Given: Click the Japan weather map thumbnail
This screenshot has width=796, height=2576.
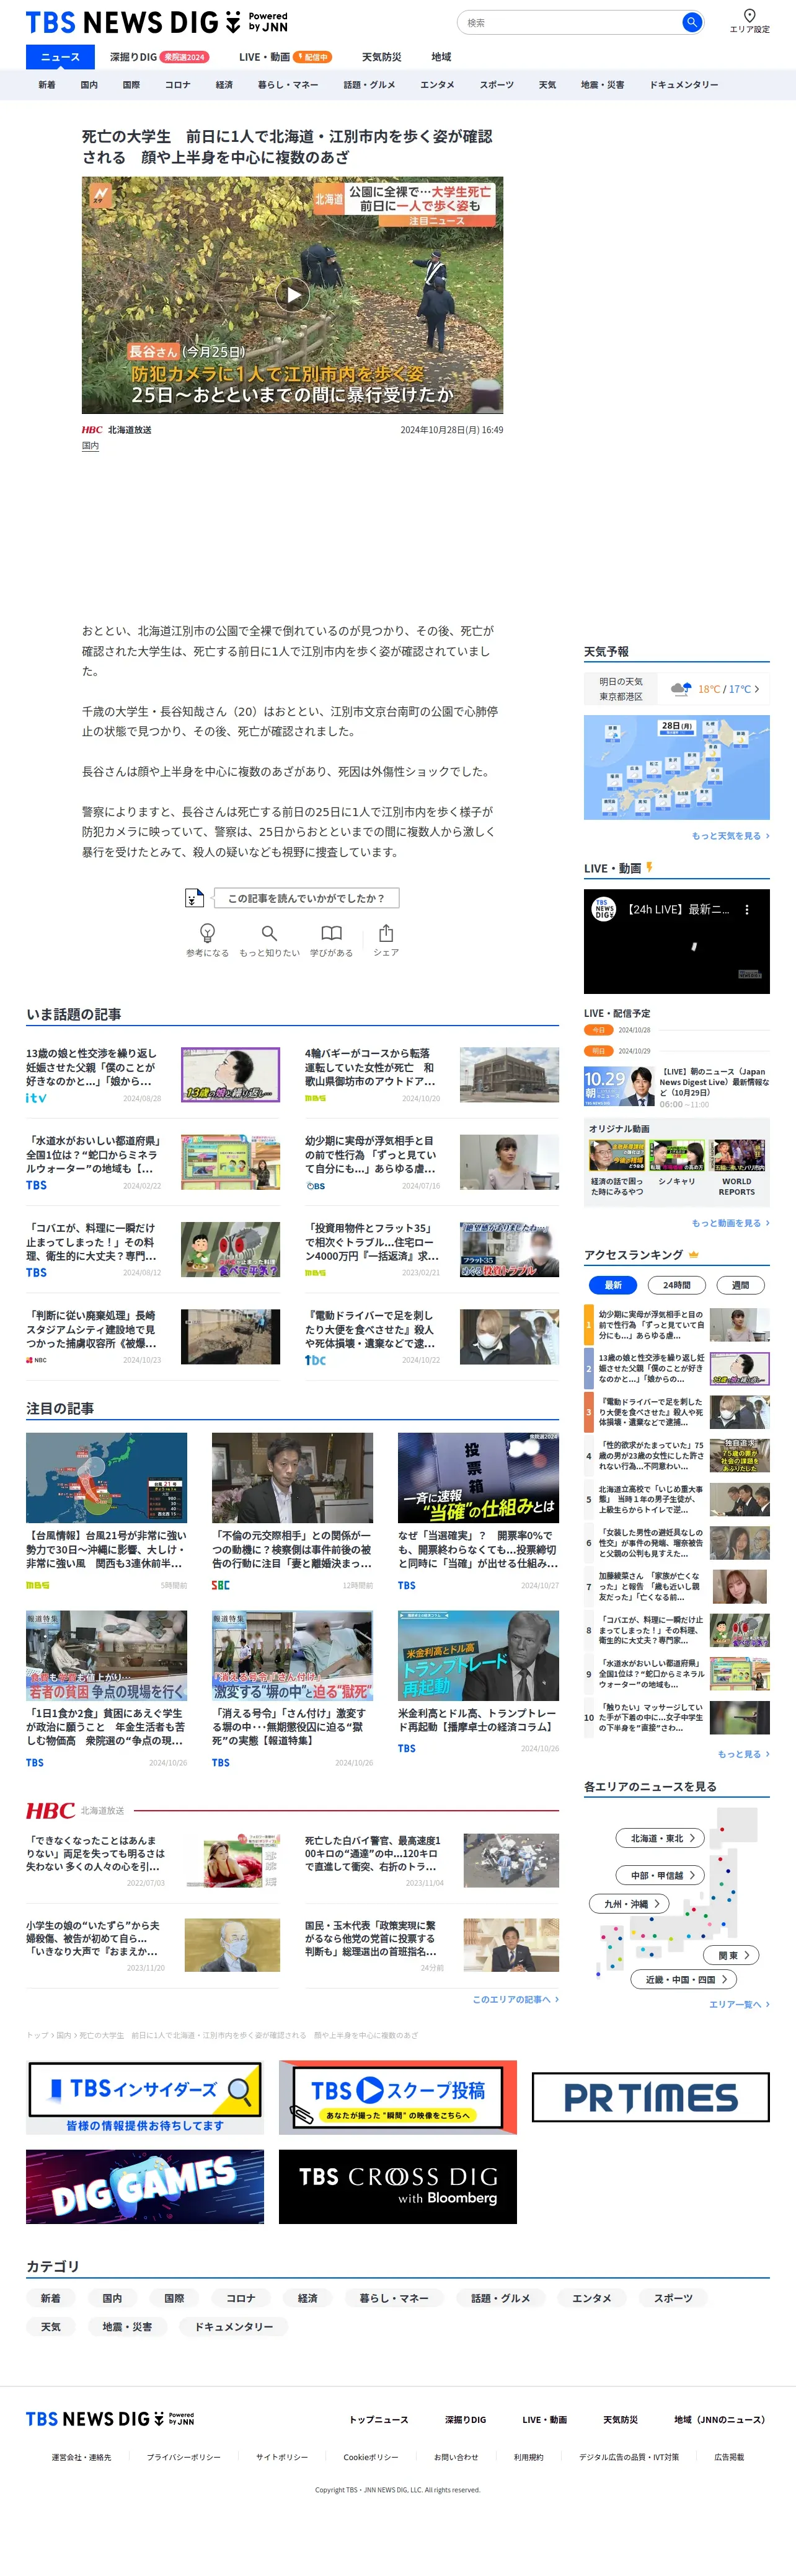Looking at the screenshot, I should click(x=677, y=767).
